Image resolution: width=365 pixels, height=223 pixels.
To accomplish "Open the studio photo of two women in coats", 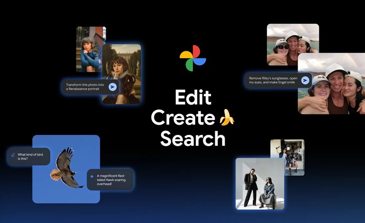I will (259, 184).
